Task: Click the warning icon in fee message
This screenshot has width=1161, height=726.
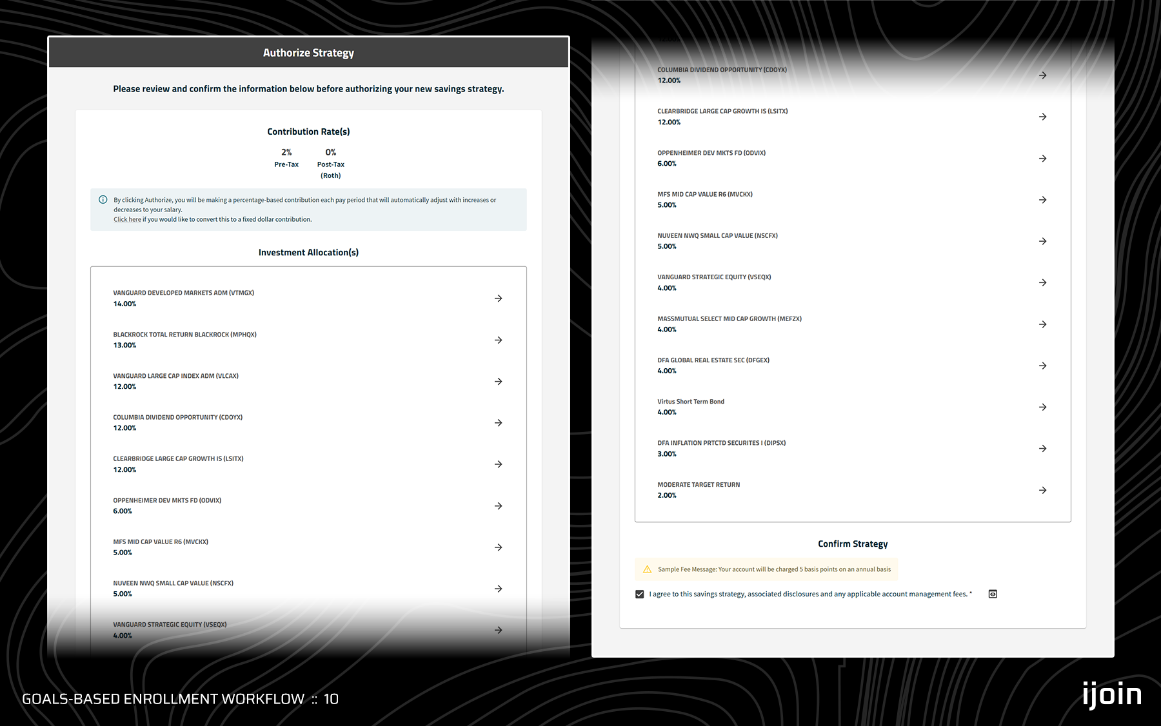Action: coord(647,569)
